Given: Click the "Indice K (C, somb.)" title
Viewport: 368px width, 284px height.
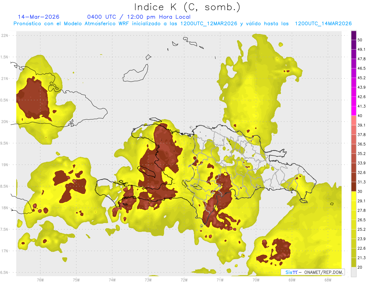Looking at the screenshot, I should 187,7.
